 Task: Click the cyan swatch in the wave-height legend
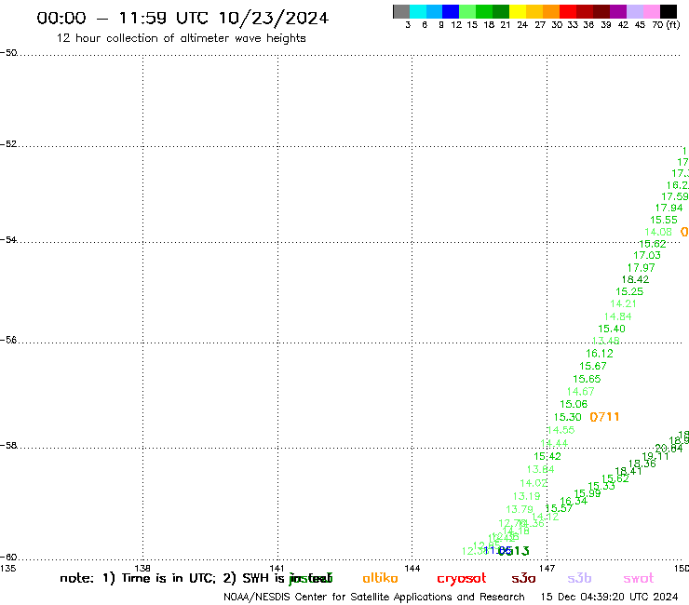tap(418, 12)
